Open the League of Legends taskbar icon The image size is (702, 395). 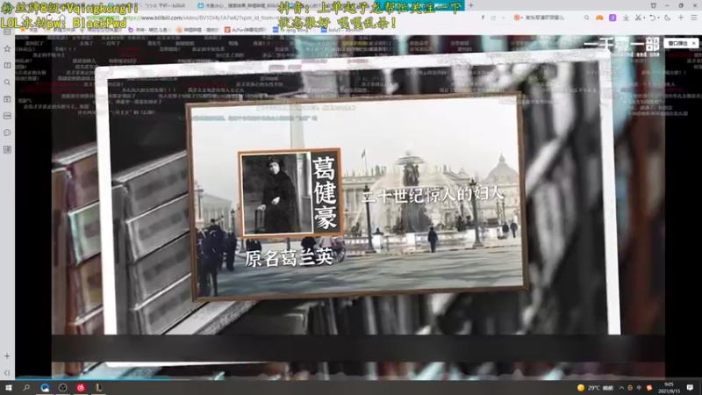pos(98,387)
